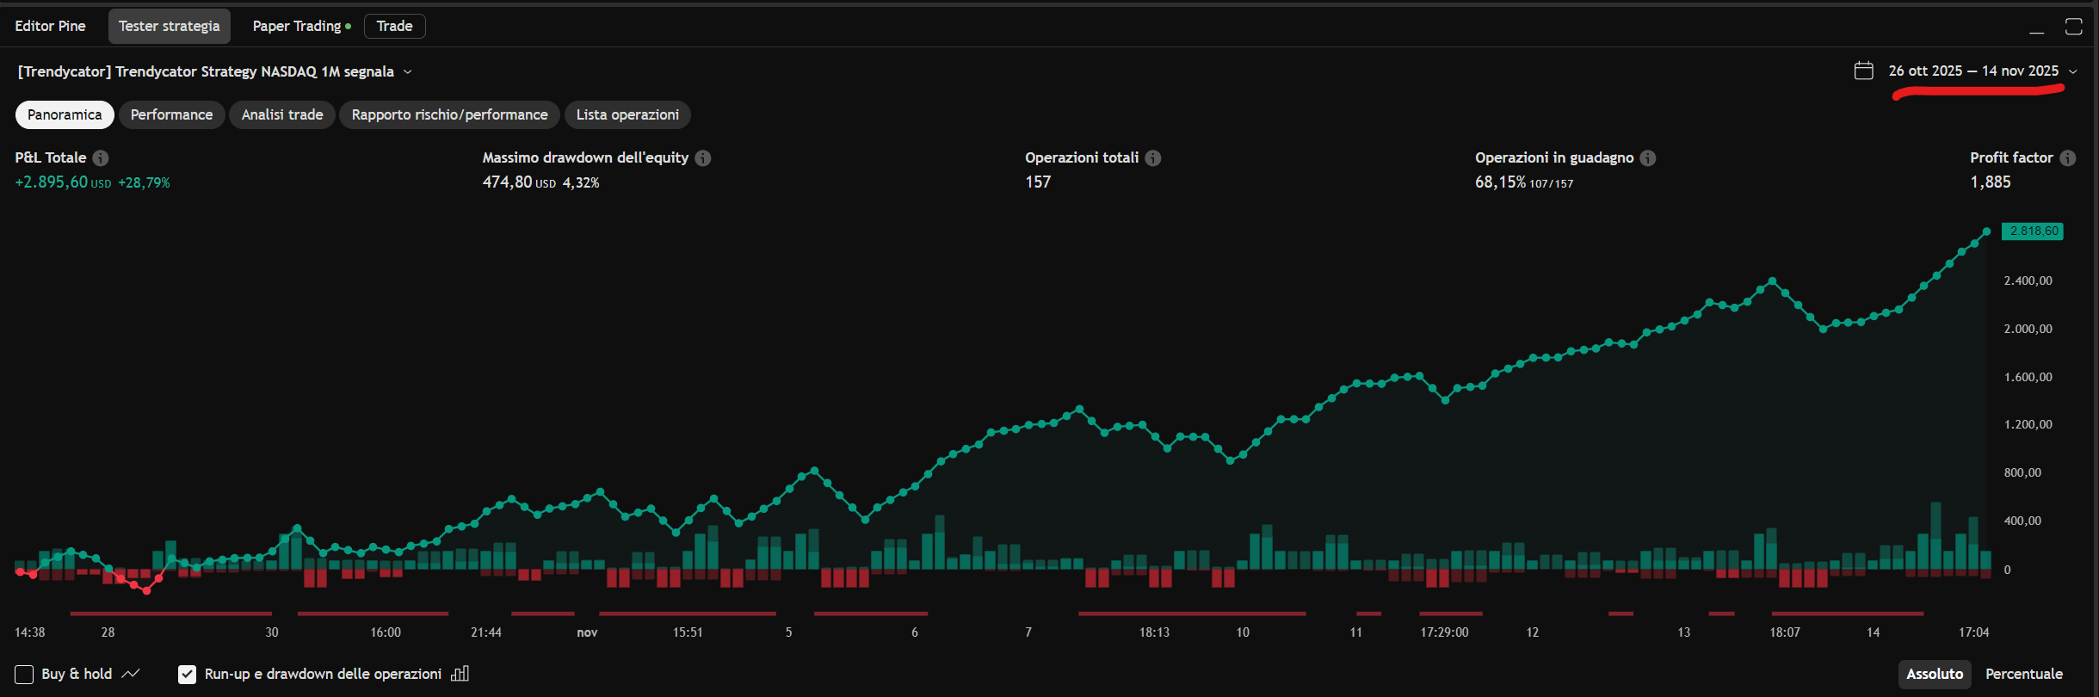Viewport: 2099px width, 697px height.
Task: Click the info icon next to P&L Totale
Action: pyautogui.click(x=101, y=158)
